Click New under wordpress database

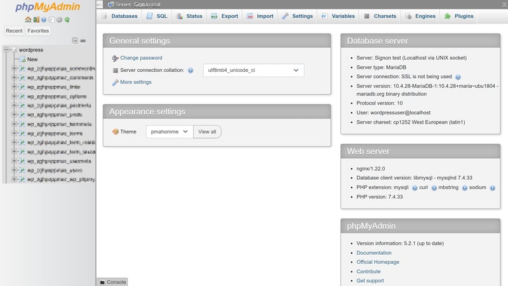point(32,59)
